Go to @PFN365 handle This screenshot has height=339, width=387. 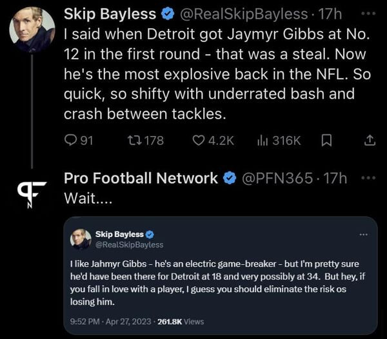click(x=277, y=179)
